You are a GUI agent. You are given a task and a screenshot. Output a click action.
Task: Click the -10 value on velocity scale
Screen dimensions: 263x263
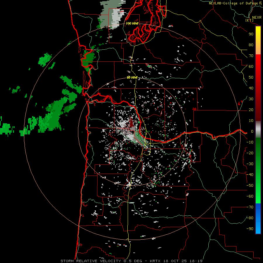[x=250, y=142]
